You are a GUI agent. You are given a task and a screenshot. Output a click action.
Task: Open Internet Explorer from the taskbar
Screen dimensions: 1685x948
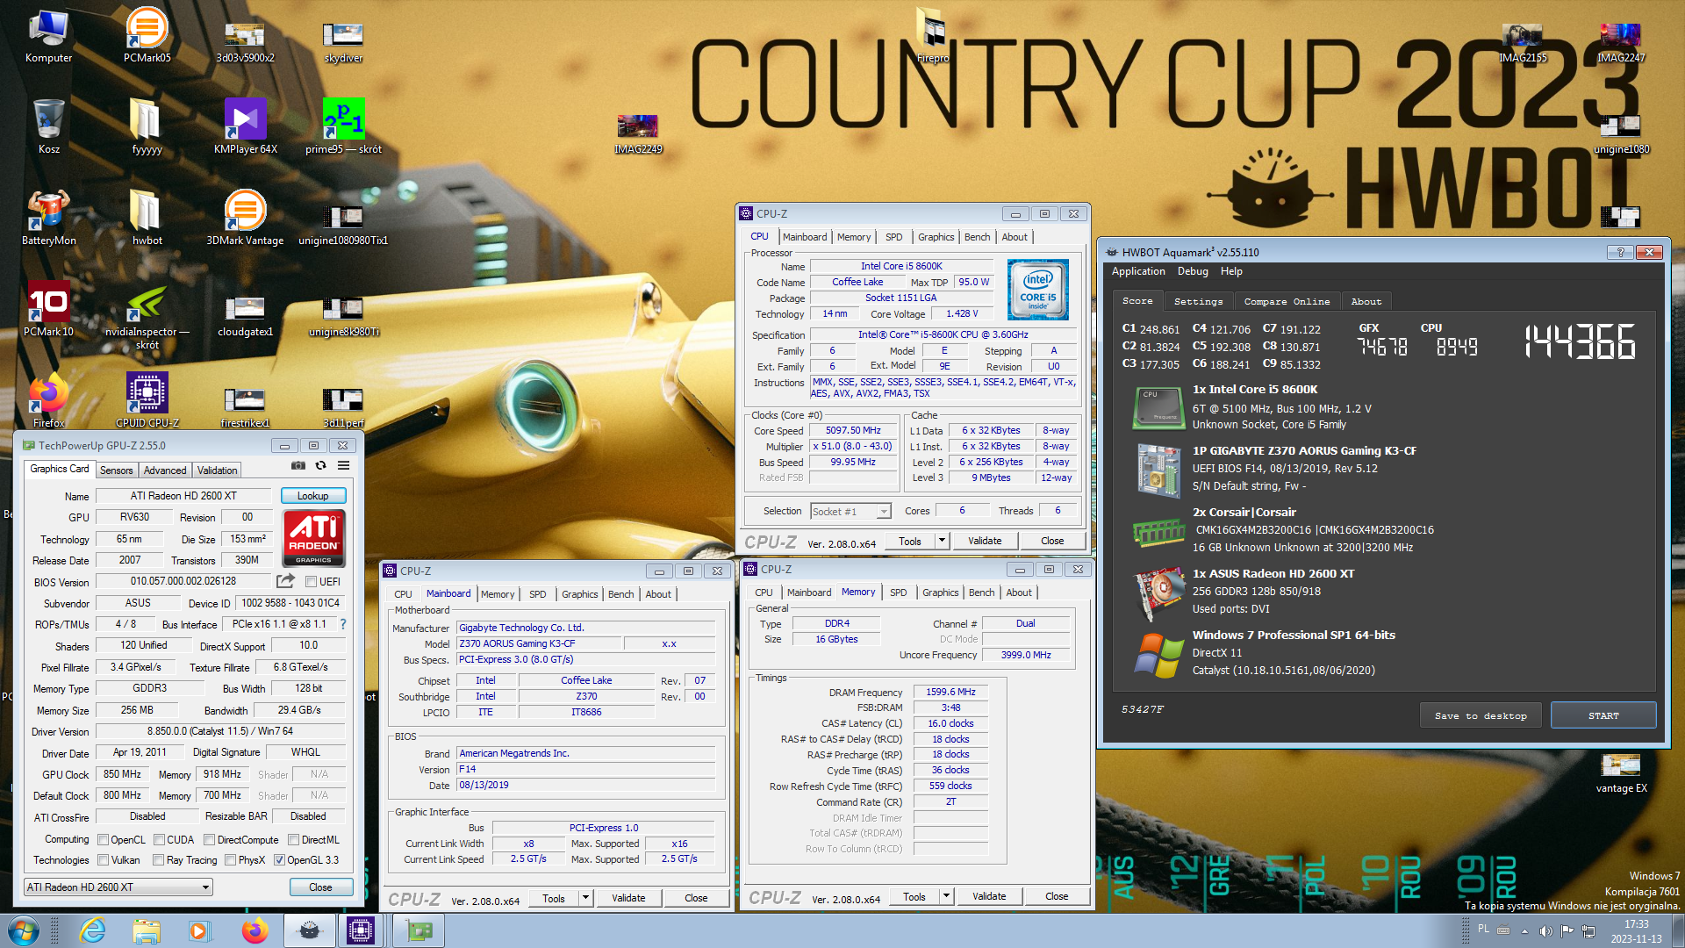point(92,930)
